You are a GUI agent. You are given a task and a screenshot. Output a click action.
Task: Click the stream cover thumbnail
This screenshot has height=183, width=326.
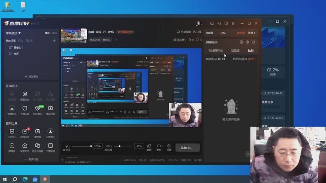(74, 36)
